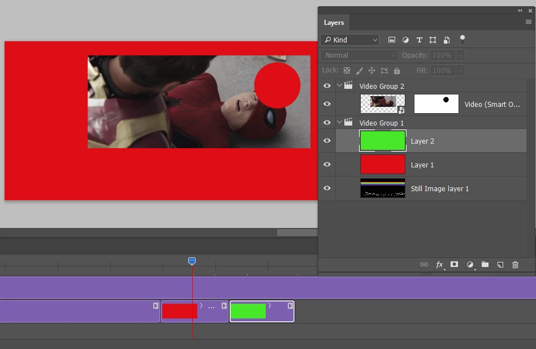This screenshot has height=349, width=536.
Task: Click the Layer 1 red thumbnail
Action: pyautogui.click(x=383, y=165)
